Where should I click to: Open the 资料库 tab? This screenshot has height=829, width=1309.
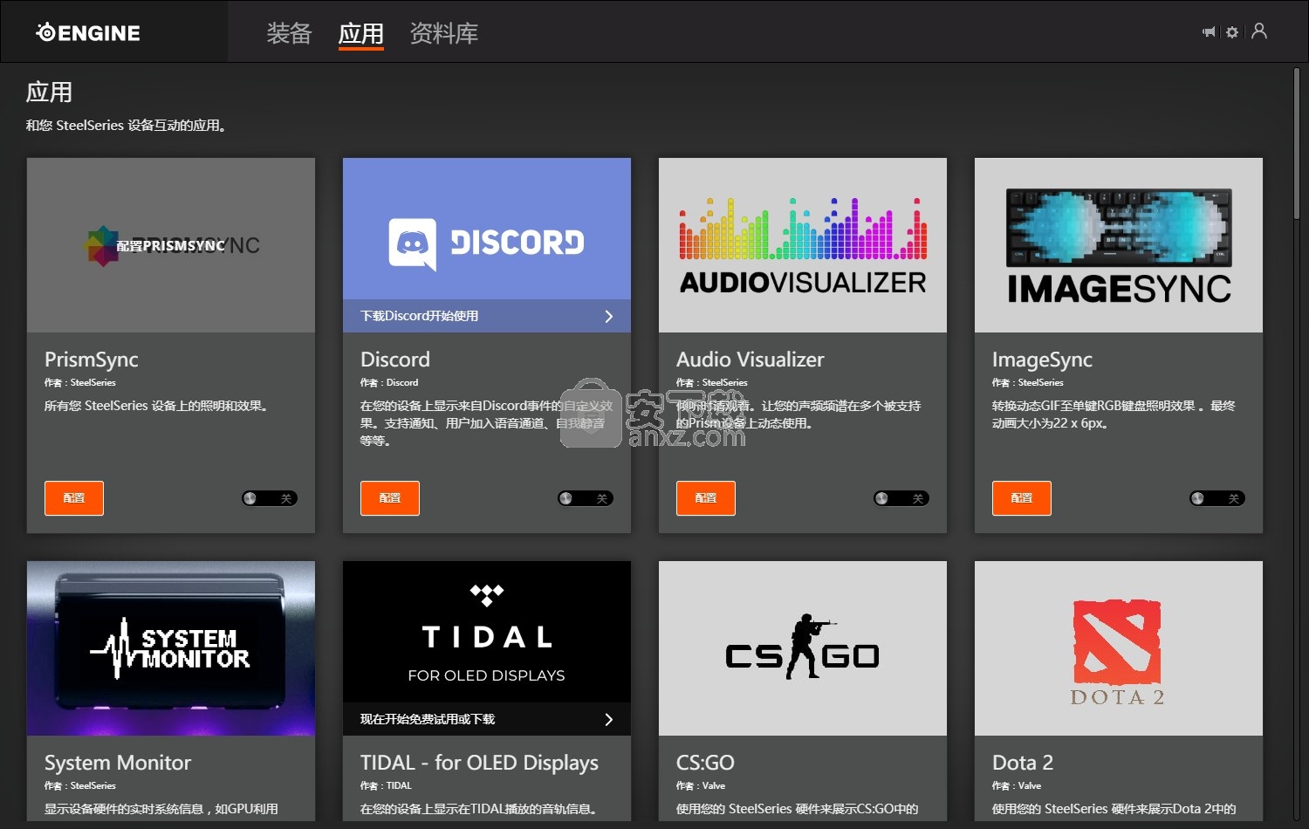coord(444,33)
